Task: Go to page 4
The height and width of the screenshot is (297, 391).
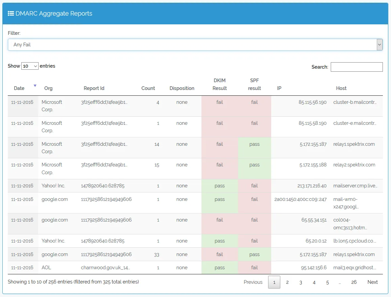Action: point(314,282)
